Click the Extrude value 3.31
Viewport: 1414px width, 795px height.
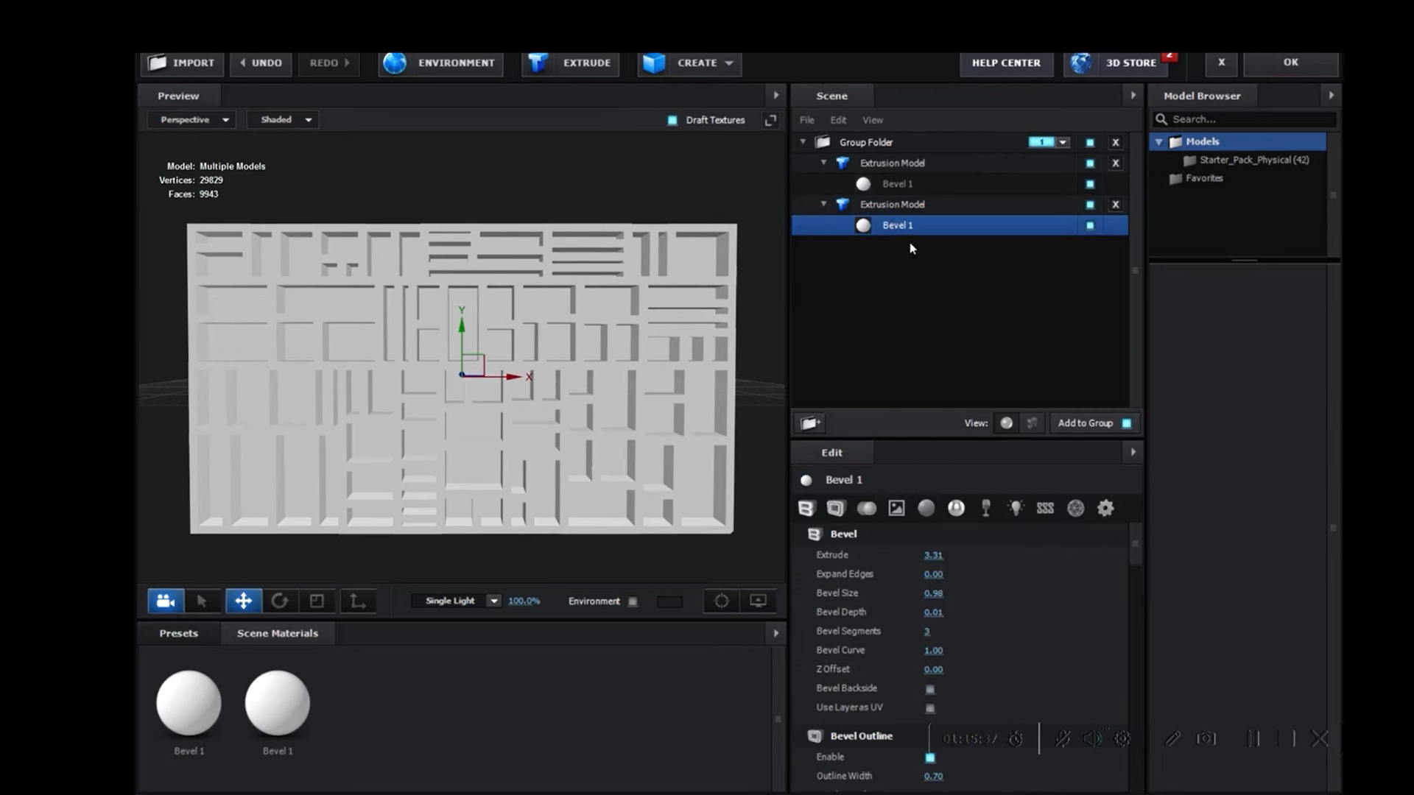click(x=933, y=555)
